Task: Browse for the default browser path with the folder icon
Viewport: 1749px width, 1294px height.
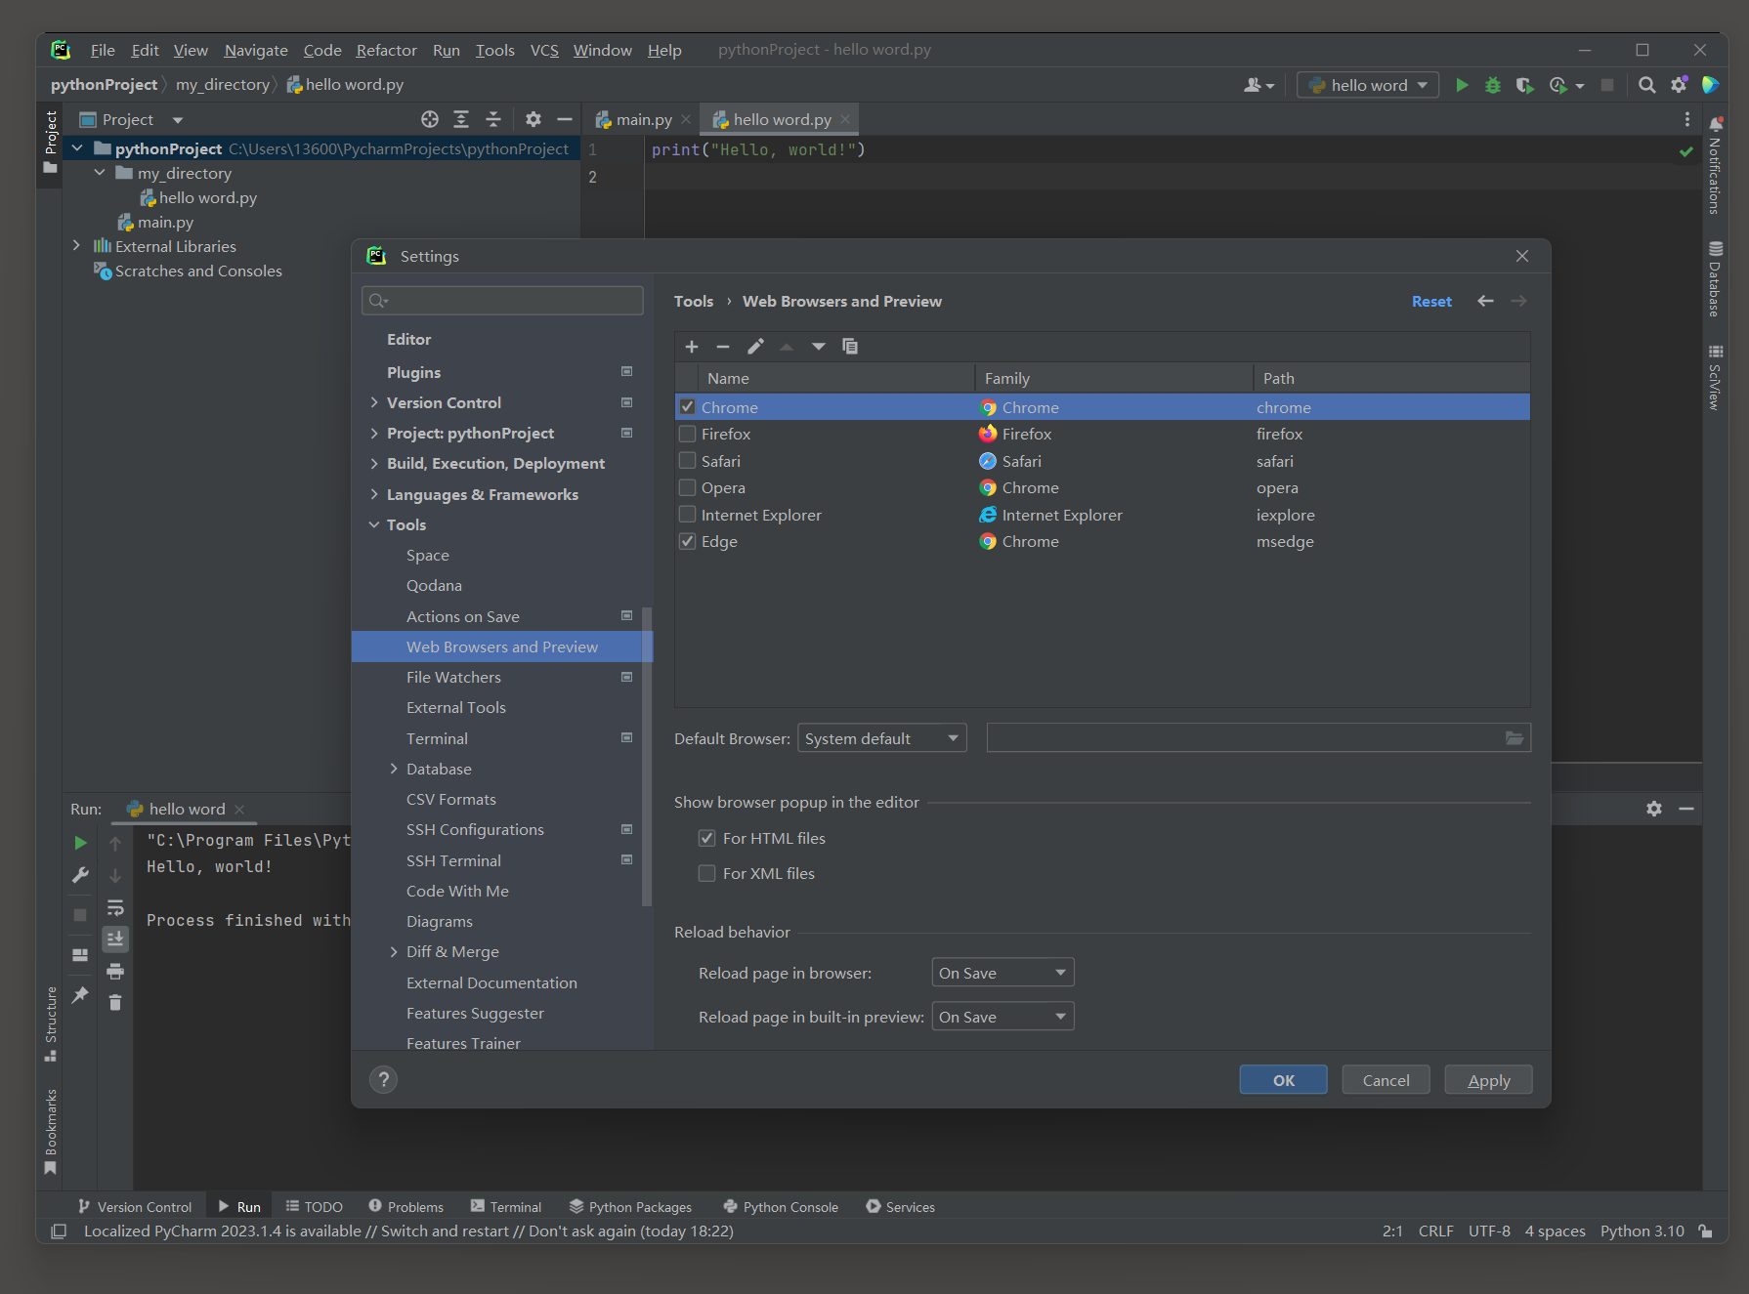Action: (x=1514, y=738)
